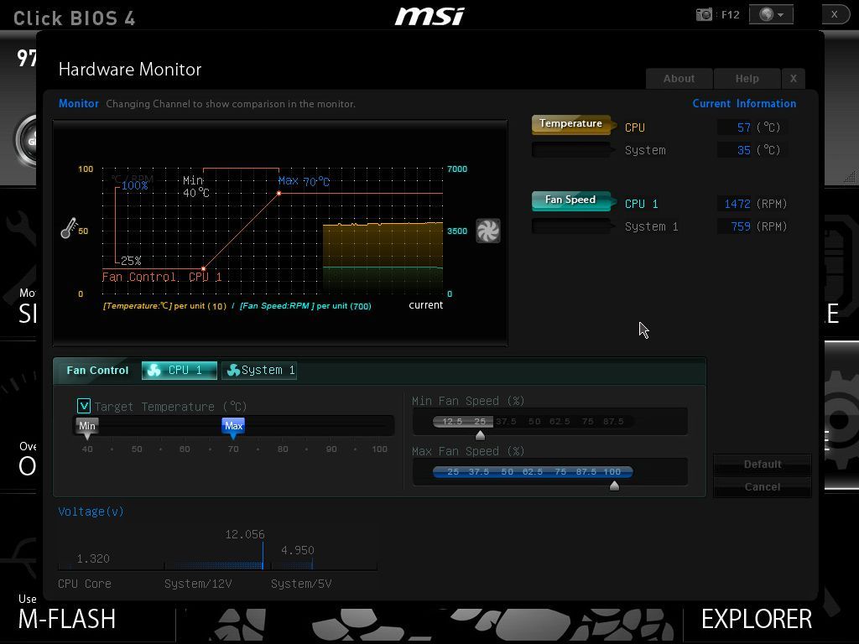
Task: Toggle the Target Temperature checkbox
Action: tap(84, 406)
